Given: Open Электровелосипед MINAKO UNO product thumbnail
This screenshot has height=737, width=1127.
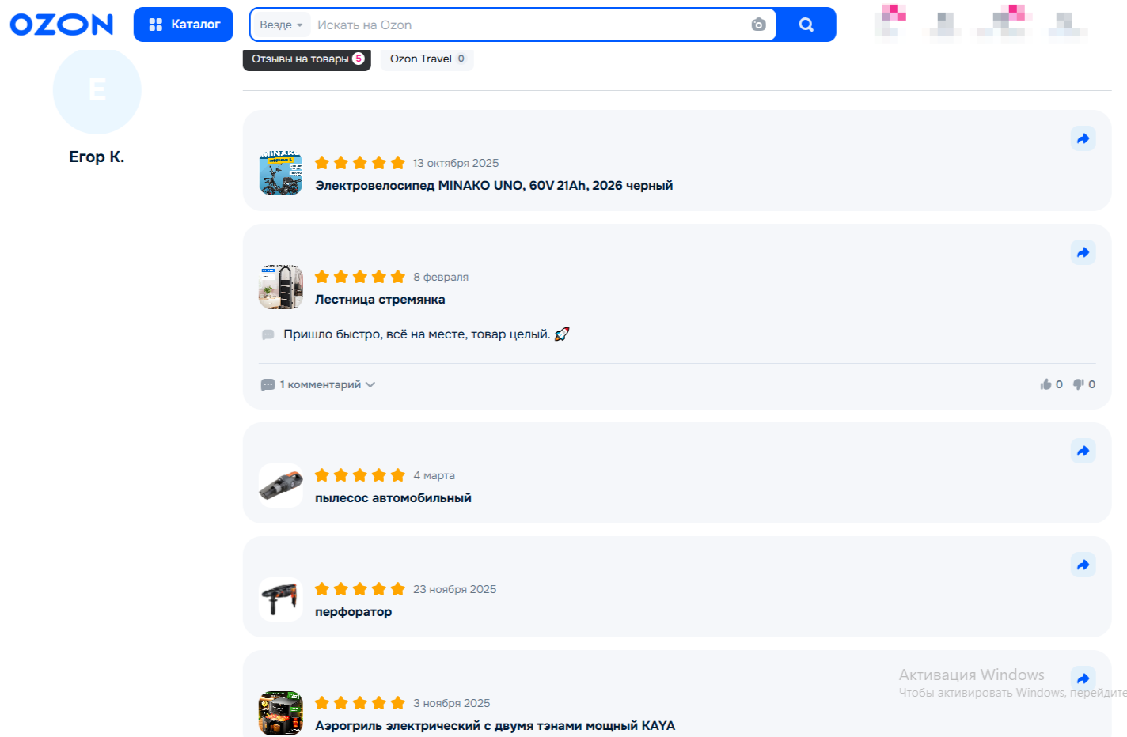Looking at the screenshot, I should [281, 173].
